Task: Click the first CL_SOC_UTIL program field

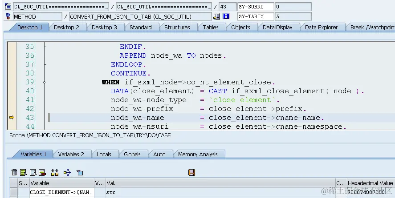Action: click(61, 7)
